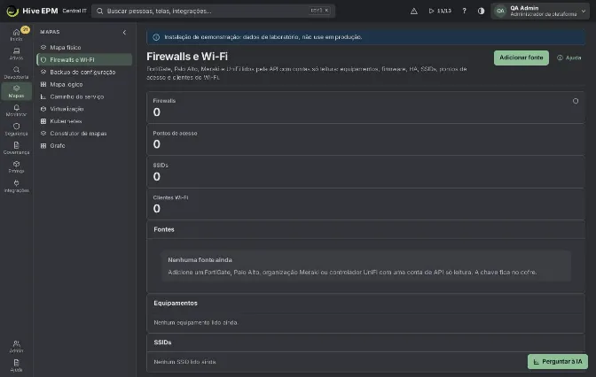The height and width of the screenshot is (377, 596).
Task: Open the Admin icon at rail bottom
Action: click(16, 347)
